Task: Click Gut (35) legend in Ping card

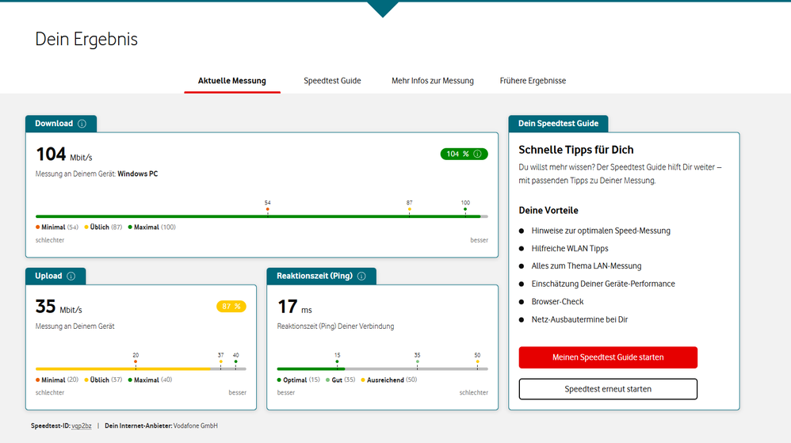Action: tap(341, 380)
